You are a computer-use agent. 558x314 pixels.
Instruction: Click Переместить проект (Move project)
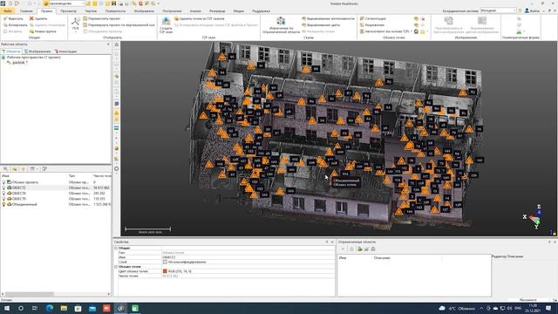coord(102,18)
